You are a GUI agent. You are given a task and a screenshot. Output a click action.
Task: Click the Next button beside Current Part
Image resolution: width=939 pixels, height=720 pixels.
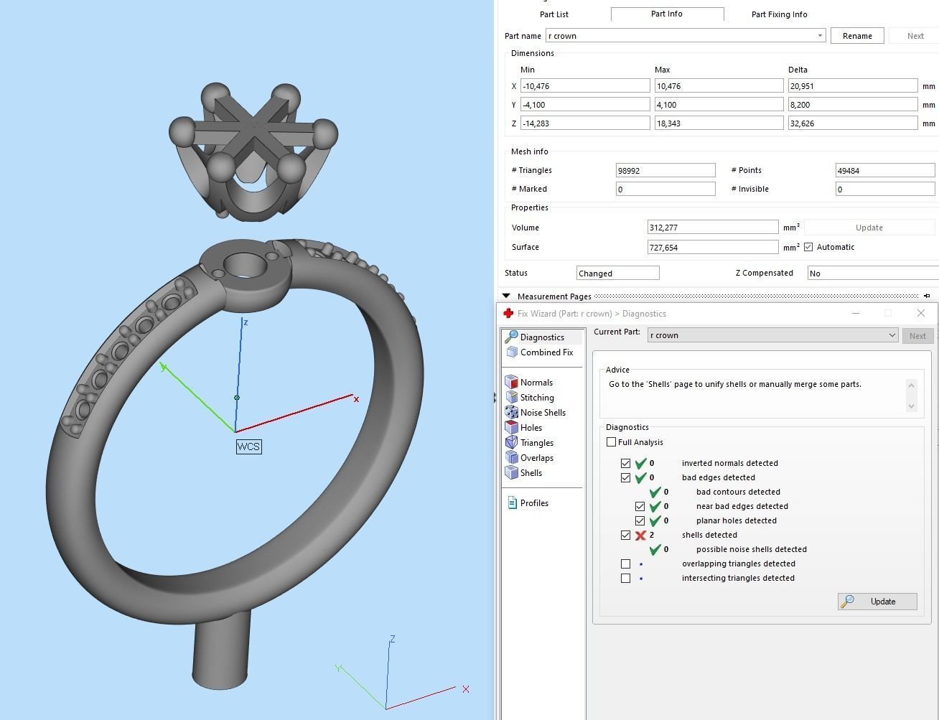917,335
